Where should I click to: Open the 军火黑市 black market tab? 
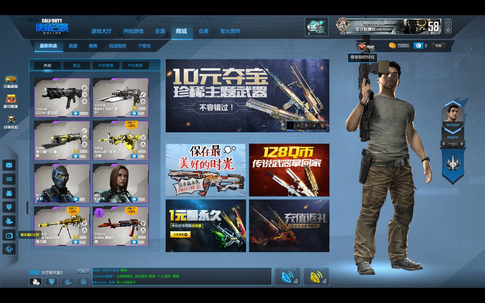tap(230, 31)
